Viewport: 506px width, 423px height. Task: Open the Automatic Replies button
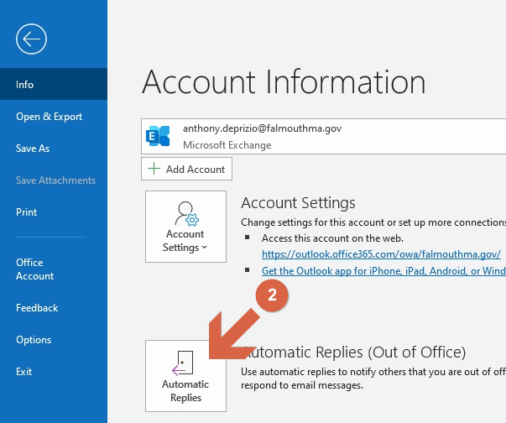tap(185, 376)
